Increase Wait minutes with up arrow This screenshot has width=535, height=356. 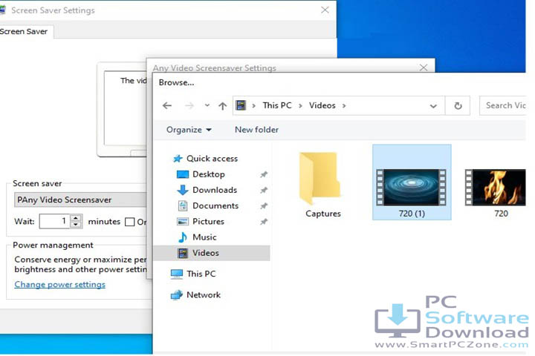click(76, 218)
